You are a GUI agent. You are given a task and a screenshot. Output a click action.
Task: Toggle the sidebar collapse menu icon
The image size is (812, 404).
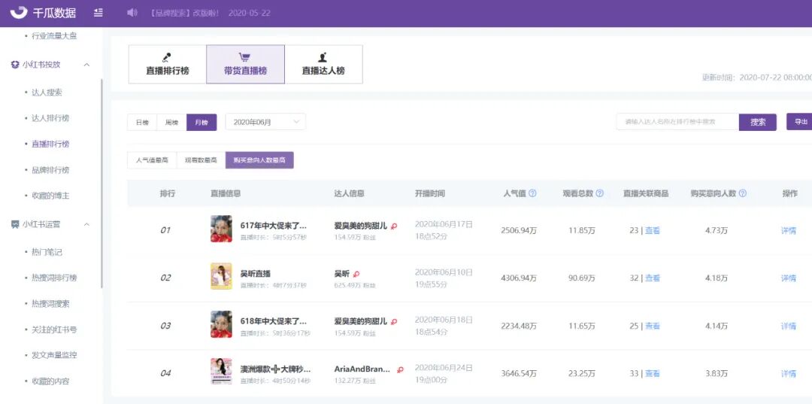point(98,13)
